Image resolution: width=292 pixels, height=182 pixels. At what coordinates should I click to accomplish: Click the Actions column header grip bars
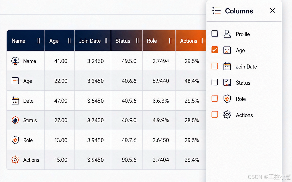point(202,41)
